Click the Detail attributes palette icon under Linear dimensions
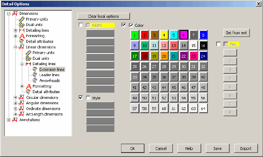The width and height of the screenshot is (263, 157). [x=28, y=91]
